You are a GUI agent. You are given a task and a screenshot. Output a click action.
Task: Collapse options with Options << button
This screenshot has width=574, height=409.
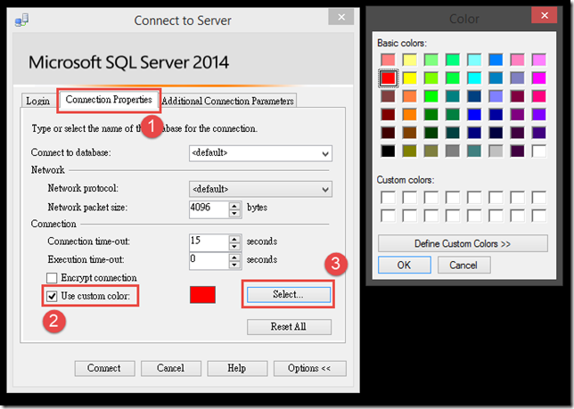click(x=309, y=368)
